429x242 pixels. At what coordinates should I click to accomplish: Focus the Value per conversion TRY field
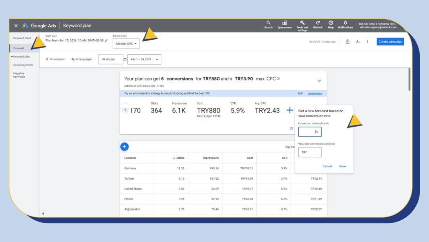coord(310,152)
